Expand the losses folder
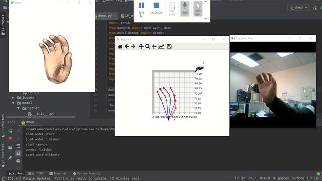This screenshot has width=322, height=181. [13, 97]
